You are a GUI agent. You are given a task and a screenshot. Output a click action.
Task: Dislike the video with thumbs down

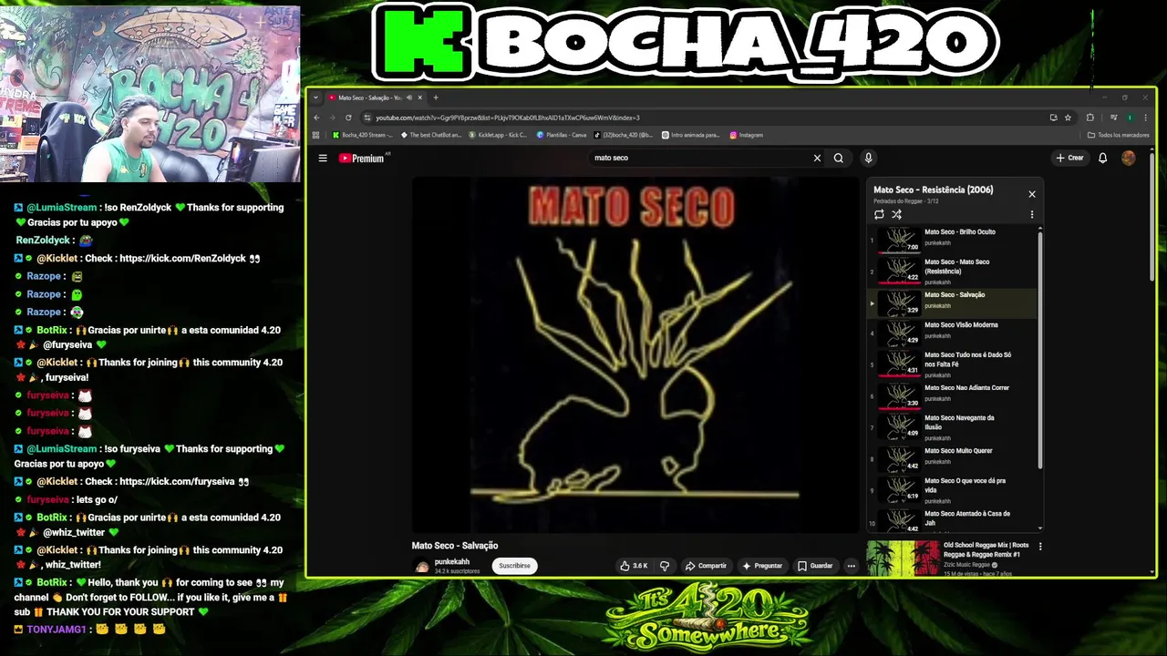[665, 566]
